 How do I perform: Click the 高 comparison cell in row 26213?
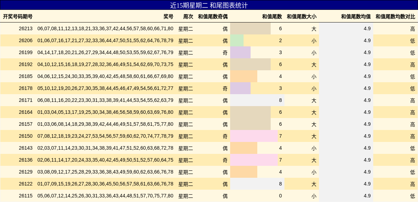(x=413, y=29)
